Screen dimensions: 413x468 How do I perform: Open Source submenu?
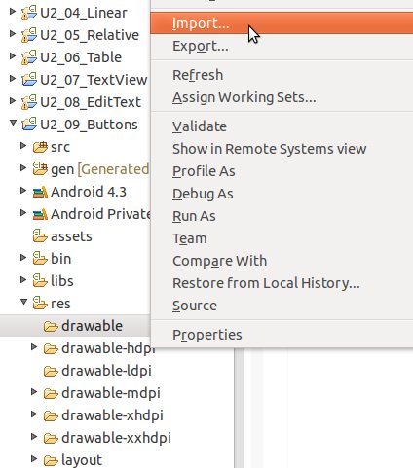pos(282,306)
